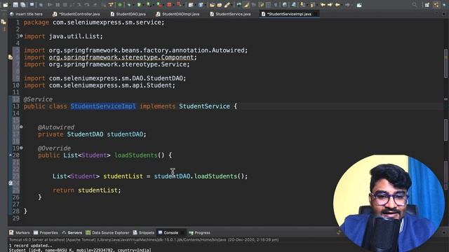
Task: Open dropdown beside Back navigation arrow
Action: pos(342,5)
